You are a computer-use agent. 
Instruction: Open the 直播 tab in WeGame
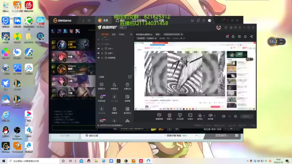tap(159, 20)
